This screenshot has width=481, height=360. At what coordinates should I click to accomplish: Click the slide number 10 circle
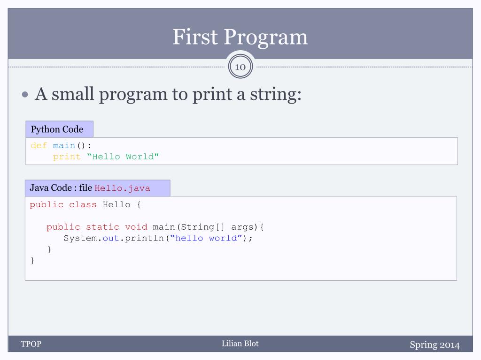point(240,67)
